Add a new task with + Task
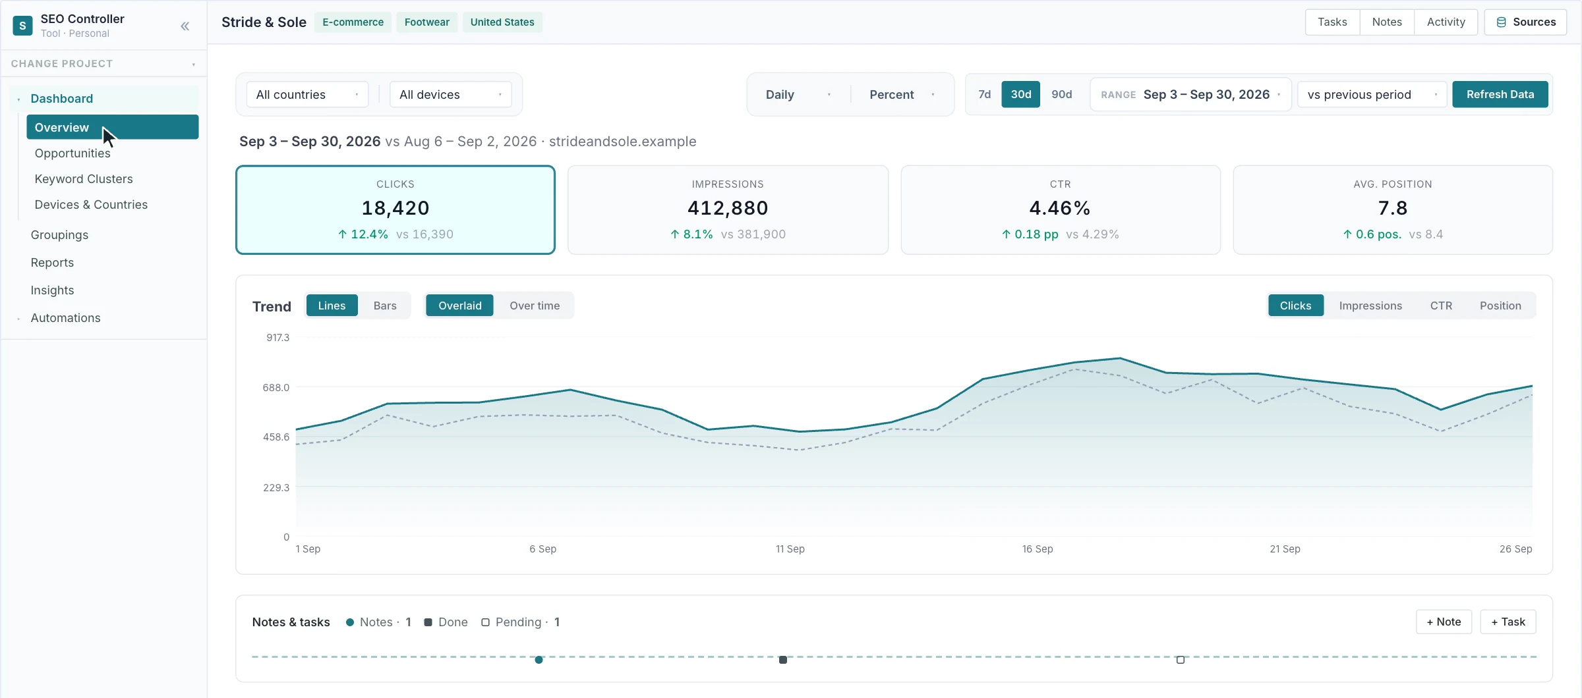Viewport: 1582px width, 698px height. (x=1508, y=622)
